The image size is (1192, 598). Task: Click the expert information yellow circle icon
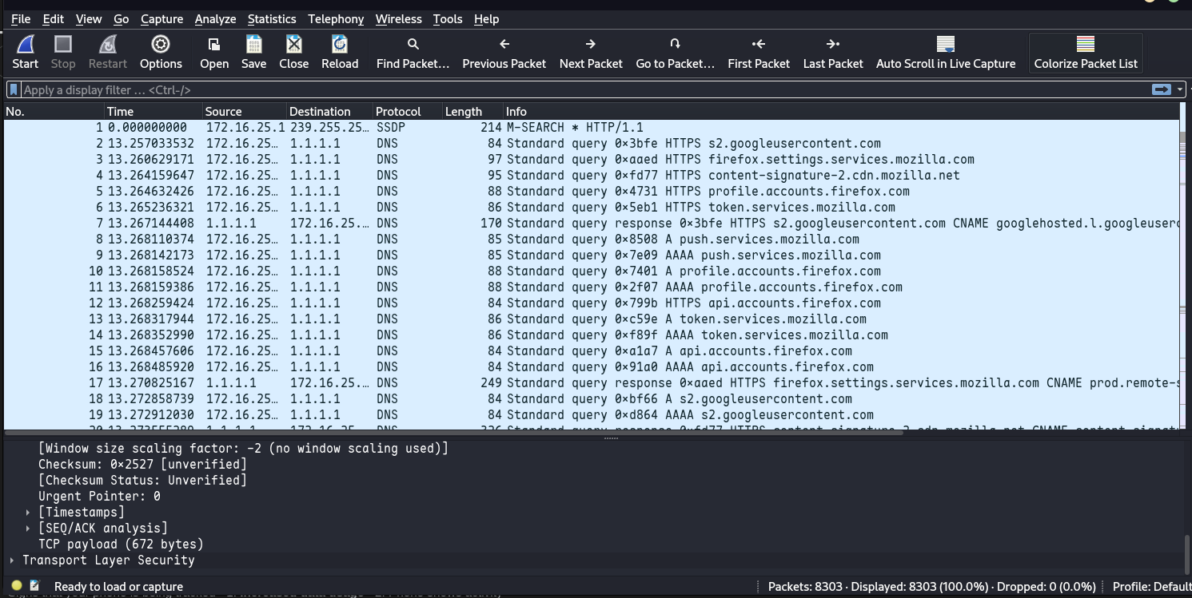coord(17,586)
